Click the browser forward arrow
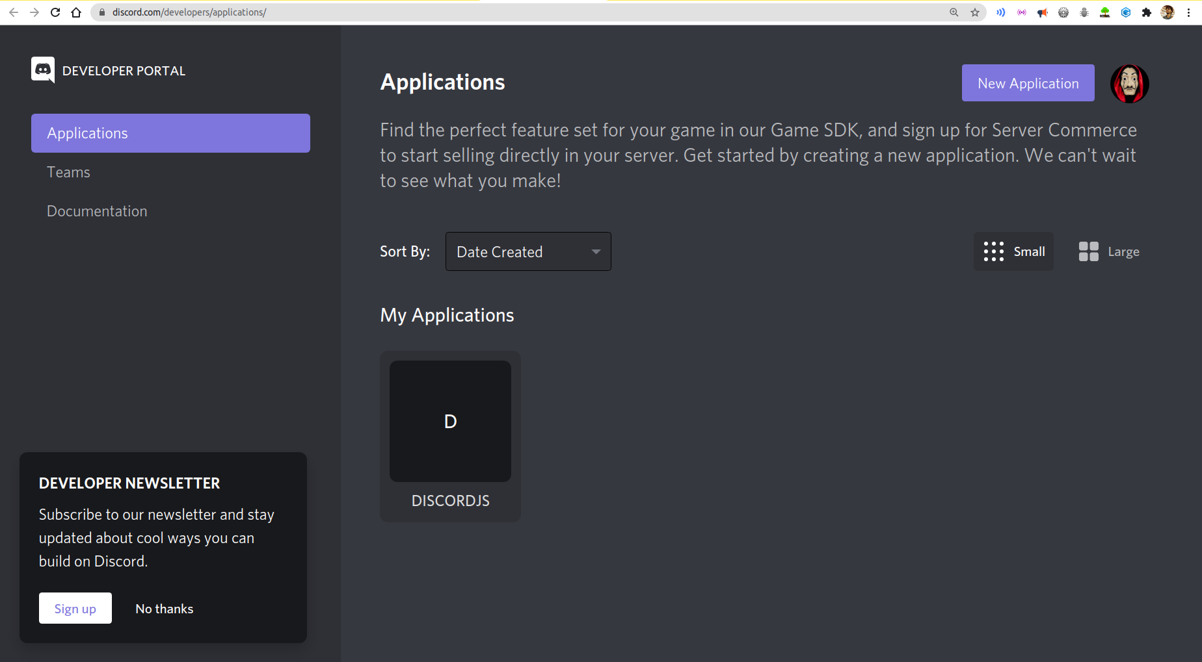This screenshot has height=662, width=1202. click(34, 12)
